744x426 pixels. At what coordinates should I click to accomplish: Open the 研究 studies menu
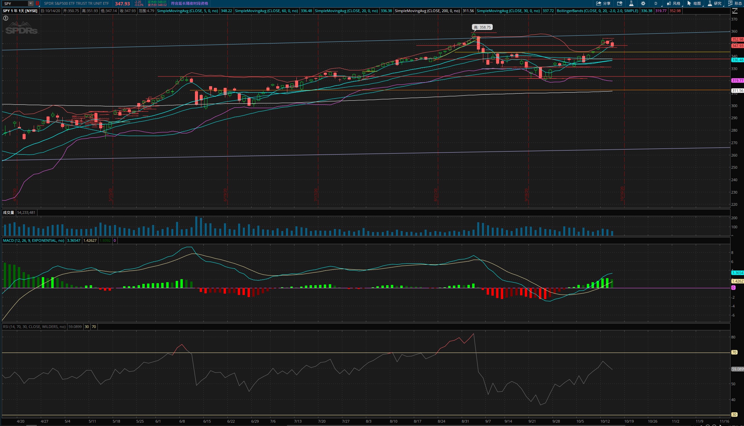click(715, 3)
